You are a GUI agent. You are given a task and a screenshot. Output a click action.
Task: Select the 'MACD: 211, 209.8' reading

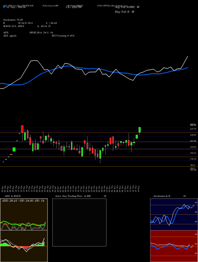[14, 26]
